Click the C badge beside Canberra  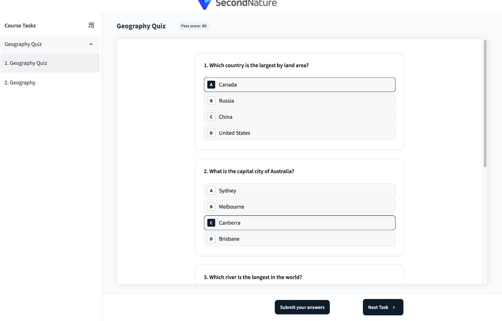(211, 223)
